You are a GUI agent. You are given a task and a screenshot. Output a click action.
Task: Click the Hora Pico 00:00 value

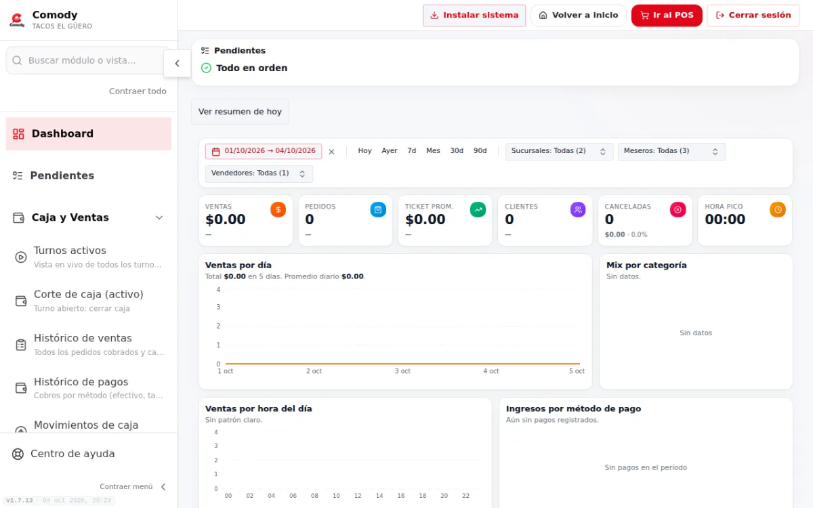coord(725,219)
